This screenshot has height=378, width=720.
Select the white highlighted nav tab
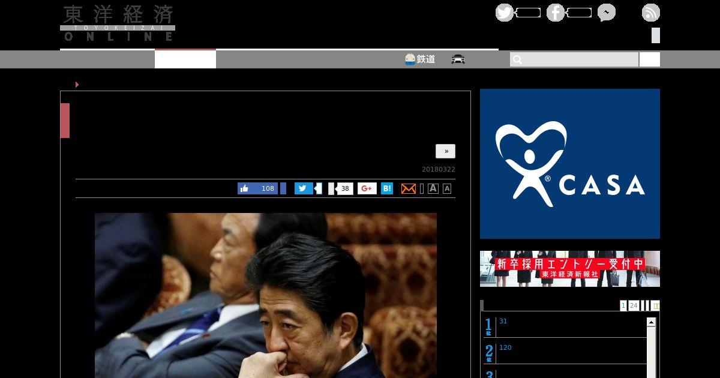[x=185, y=59]
